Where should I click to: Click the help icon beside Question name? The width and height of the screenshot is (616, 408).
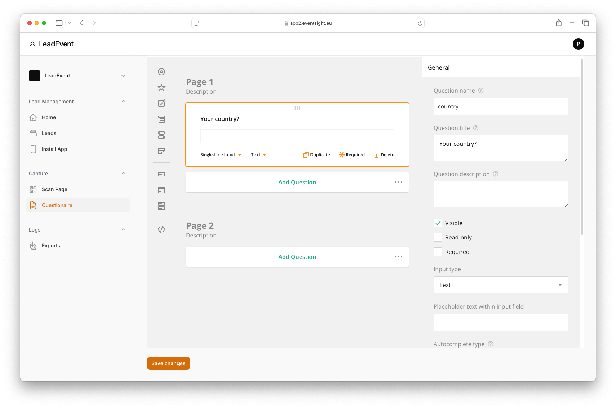click(x=481, y=91)
